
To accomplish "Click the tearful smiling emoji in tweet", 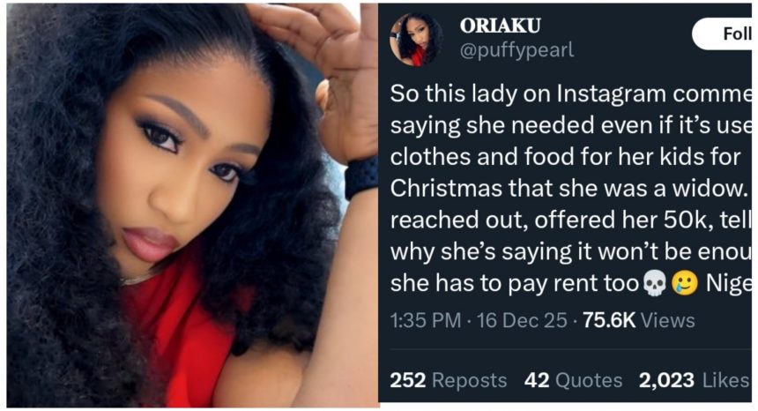I will click(681, 285).
